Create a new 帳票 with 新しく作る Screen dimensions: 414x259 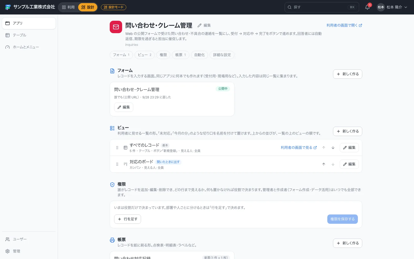tap(348, 243)
